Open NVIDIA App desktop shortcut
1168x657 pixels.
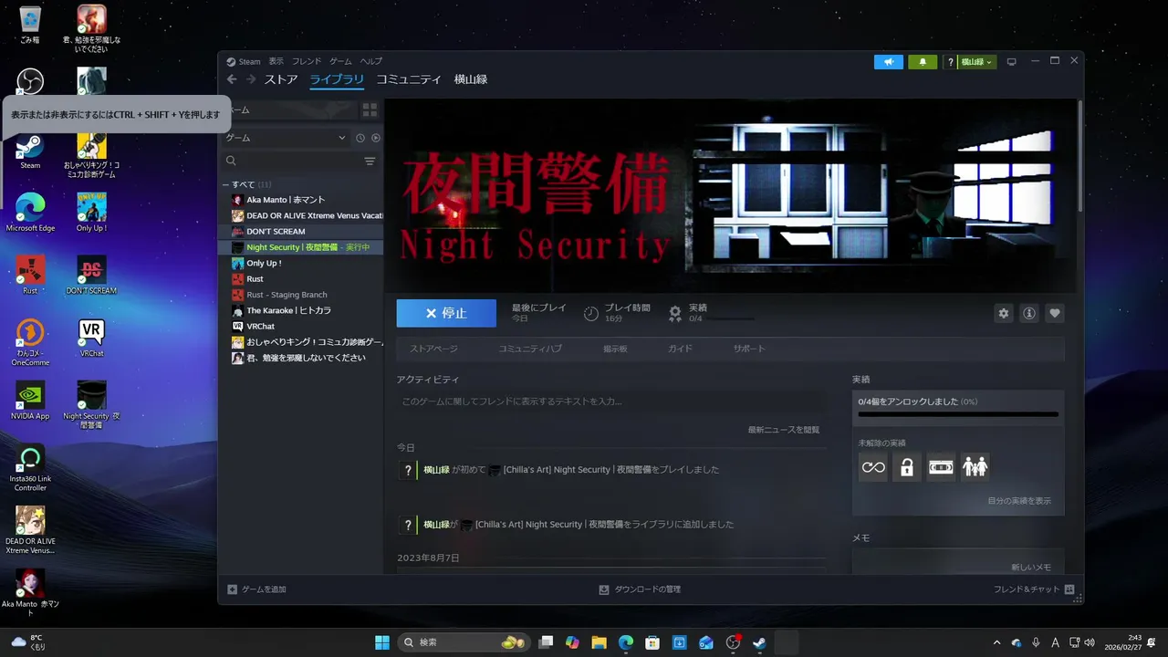(30, 401)
